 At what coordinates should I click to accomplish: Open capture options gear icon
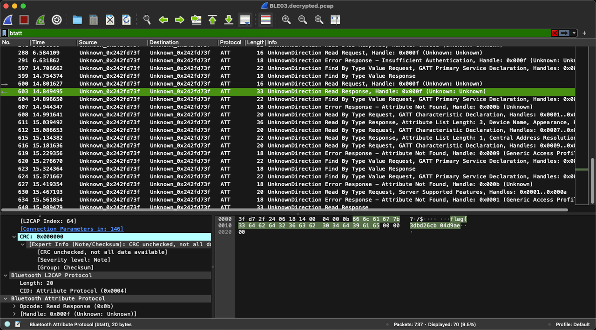57,20
